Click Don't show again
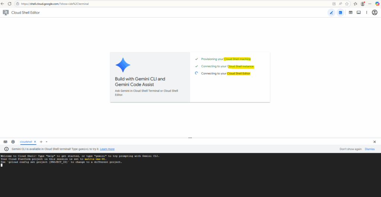This screenshot has height=197, width=381. pyautogui.click(x=350, y=149)
